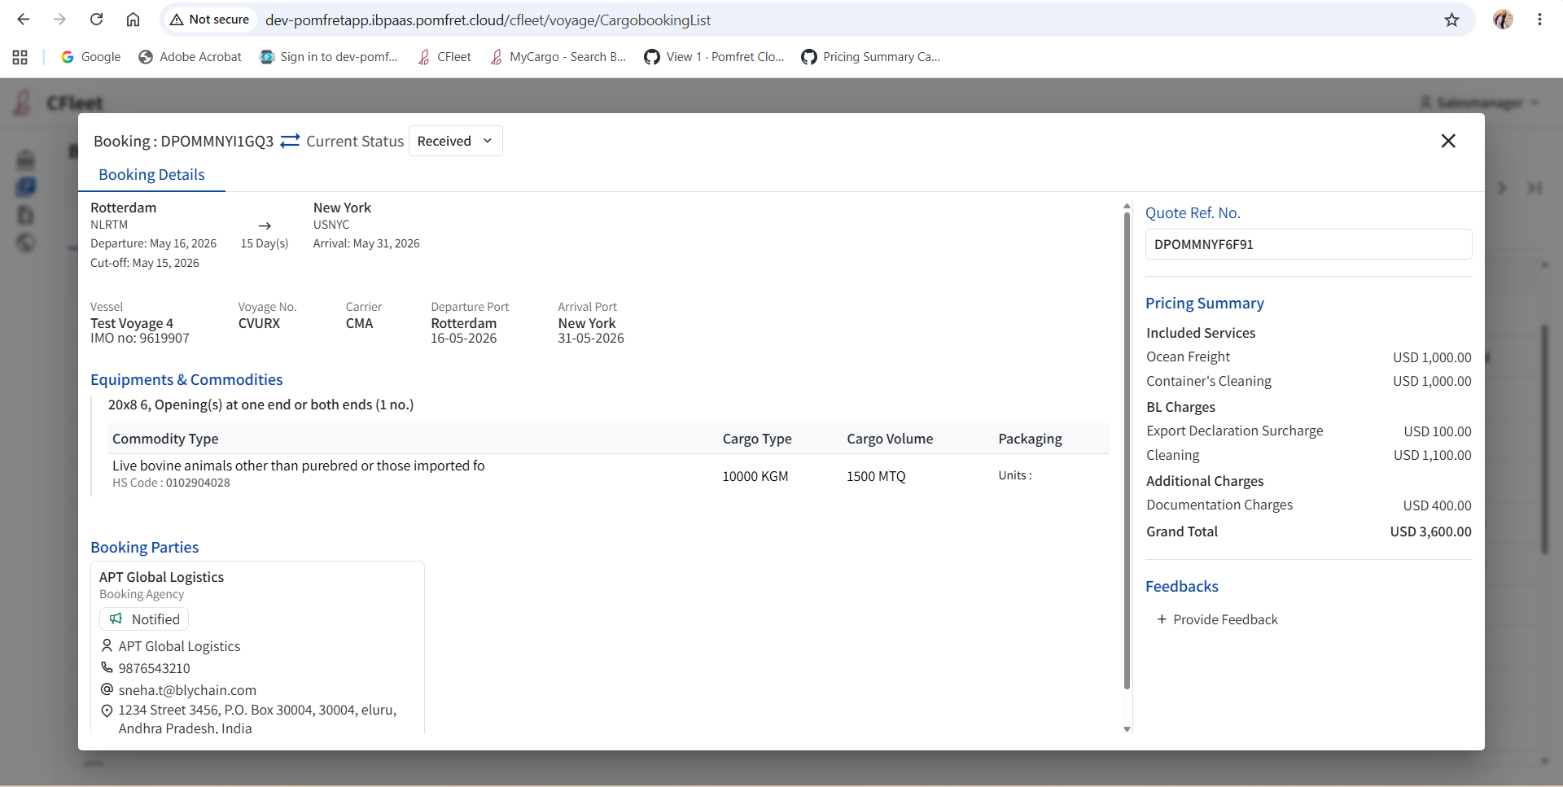This screenshot has width=1563, height=787.
Task: Click the route arrow between Rotterdam and New York
Action: [265, 225]
